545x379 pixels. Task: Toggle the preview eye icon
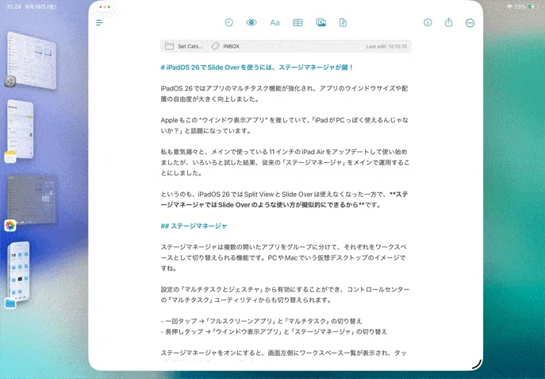(x=251, y=22)
